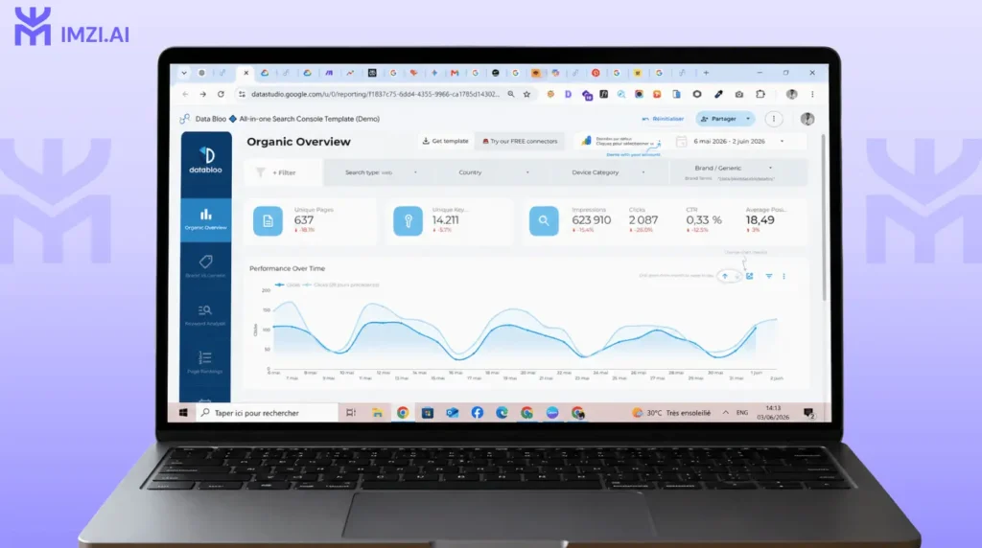
Task: Open Facebook from the taskbar
Action: tap(478, 413)
